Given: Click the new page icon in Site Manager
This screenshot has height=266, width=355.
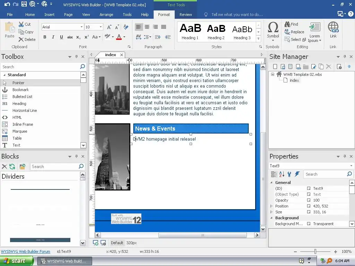Looking at the screenshot, I should pos(275,66).
